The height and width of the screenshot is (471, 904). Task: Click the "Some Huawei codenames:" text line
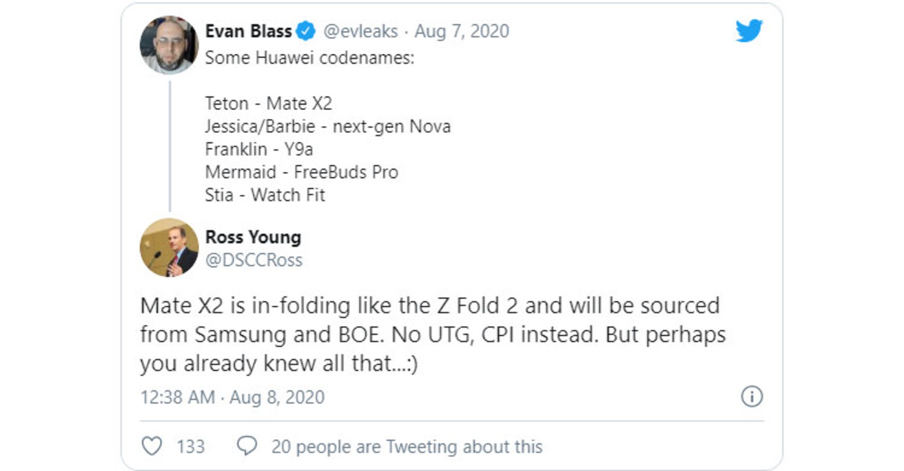click(x=309, y=58)
